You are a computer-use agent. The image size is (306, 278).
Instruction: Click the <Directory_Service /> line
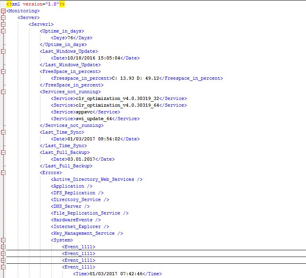[x=80, y=199]
